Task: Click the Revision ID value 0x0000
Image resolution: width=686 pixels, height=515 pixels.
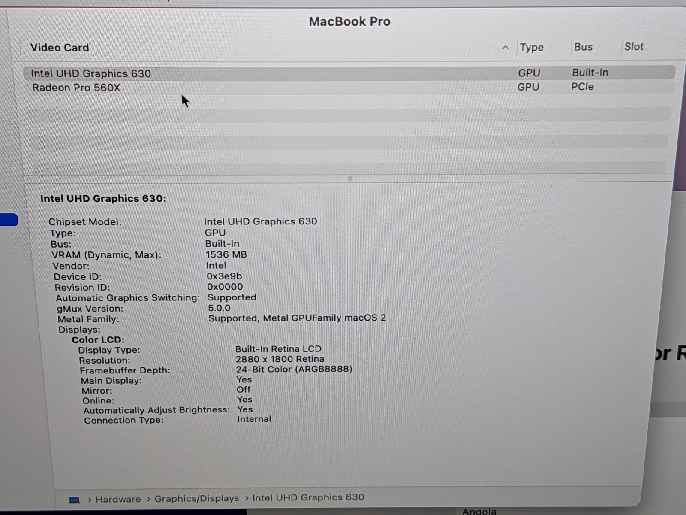Action: coord(225,287)
